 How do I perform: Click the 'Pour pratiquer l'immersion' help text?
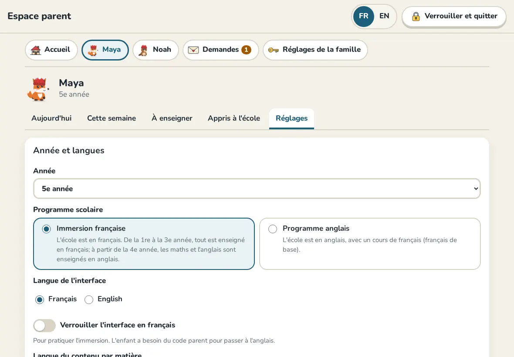tap(154, 340)
